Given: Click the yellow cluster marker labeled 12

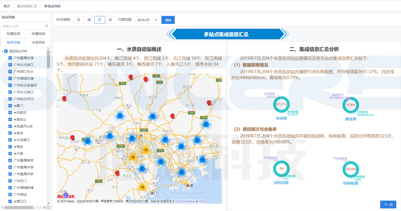Looking at the screenshot, I should 146,150.
